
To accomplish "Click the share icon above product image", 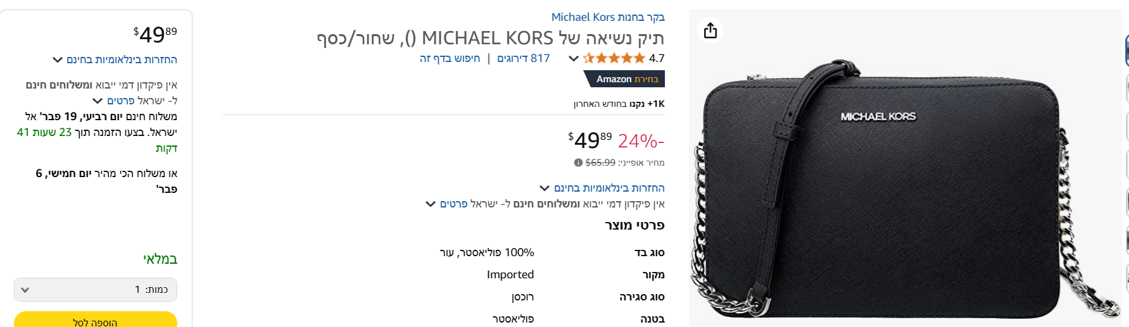I will [x=710, y=30].
